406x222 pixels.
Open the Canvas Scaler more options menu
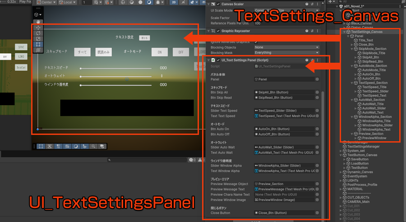pyautogui.click(x=317, y=4)
